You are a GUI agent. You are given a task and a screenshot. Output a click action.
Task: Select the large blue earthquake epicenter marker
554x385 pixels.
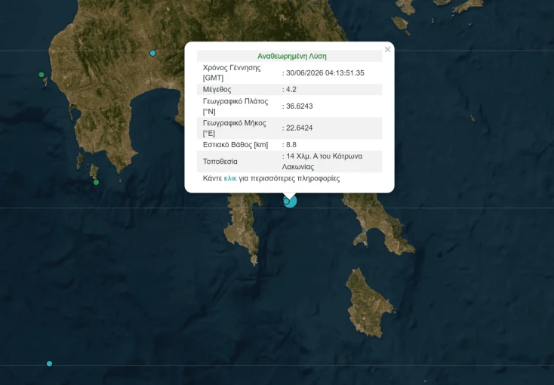[x=291, y=201]
